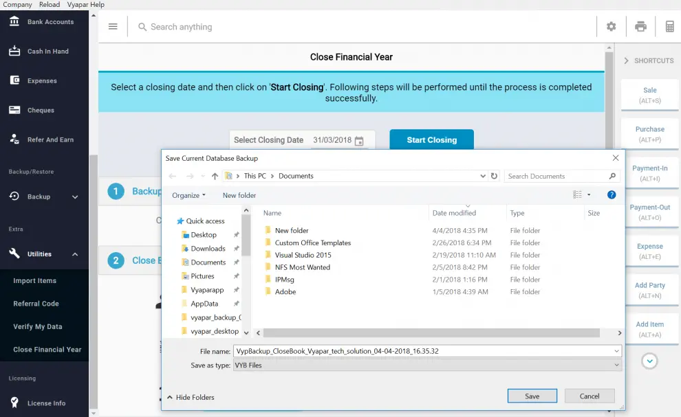Image resolution: width=681 pixels, height=417 pixels.
Task: Click the Save button
Action: coord(532,396)
